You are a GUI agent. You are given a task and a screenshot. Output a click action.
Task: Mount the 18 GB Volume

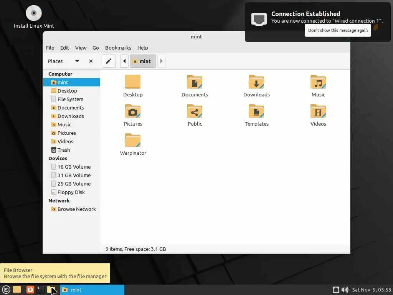71,167
